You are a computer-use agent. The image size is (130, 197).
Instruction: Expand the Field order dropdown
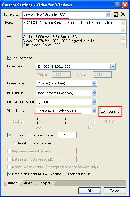(94, 93)
